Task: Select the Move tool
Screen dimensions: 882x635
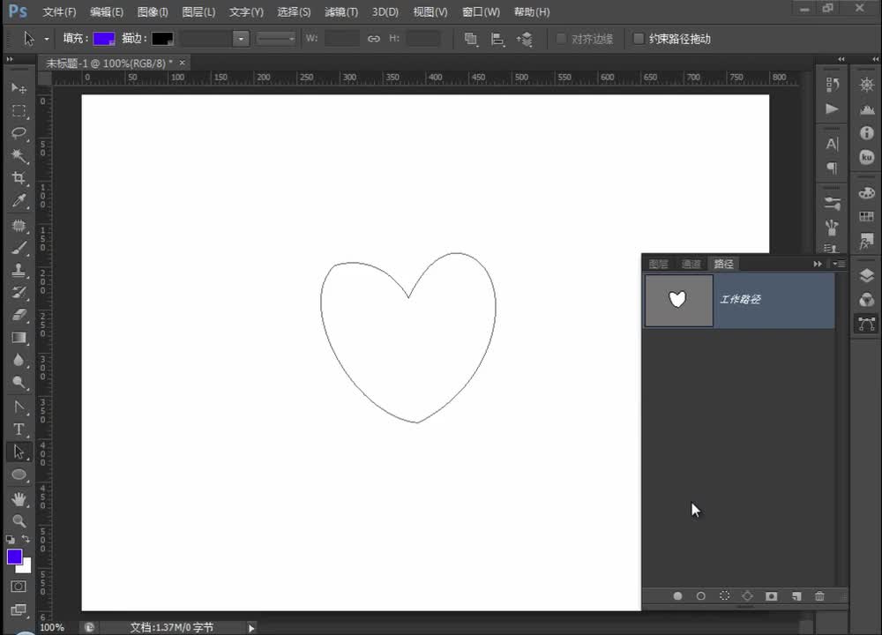Action: click(x=19, y=88)
